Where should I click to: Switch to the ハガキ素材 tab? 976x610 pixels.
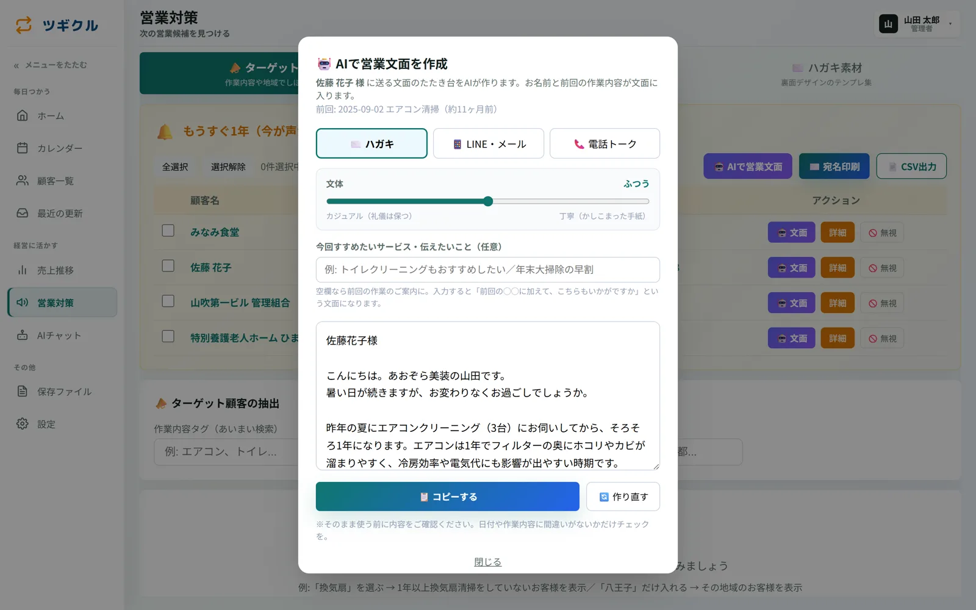(x=827, y=73)
